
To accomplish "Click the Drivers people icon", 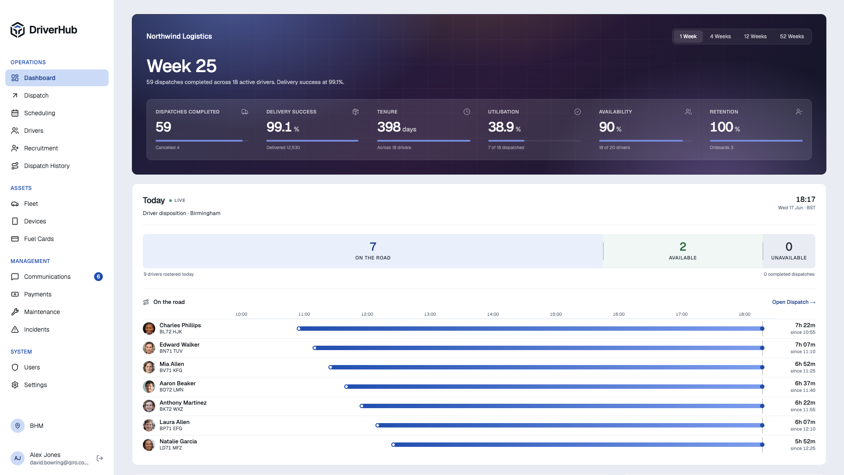I will [x=15, y=131].
